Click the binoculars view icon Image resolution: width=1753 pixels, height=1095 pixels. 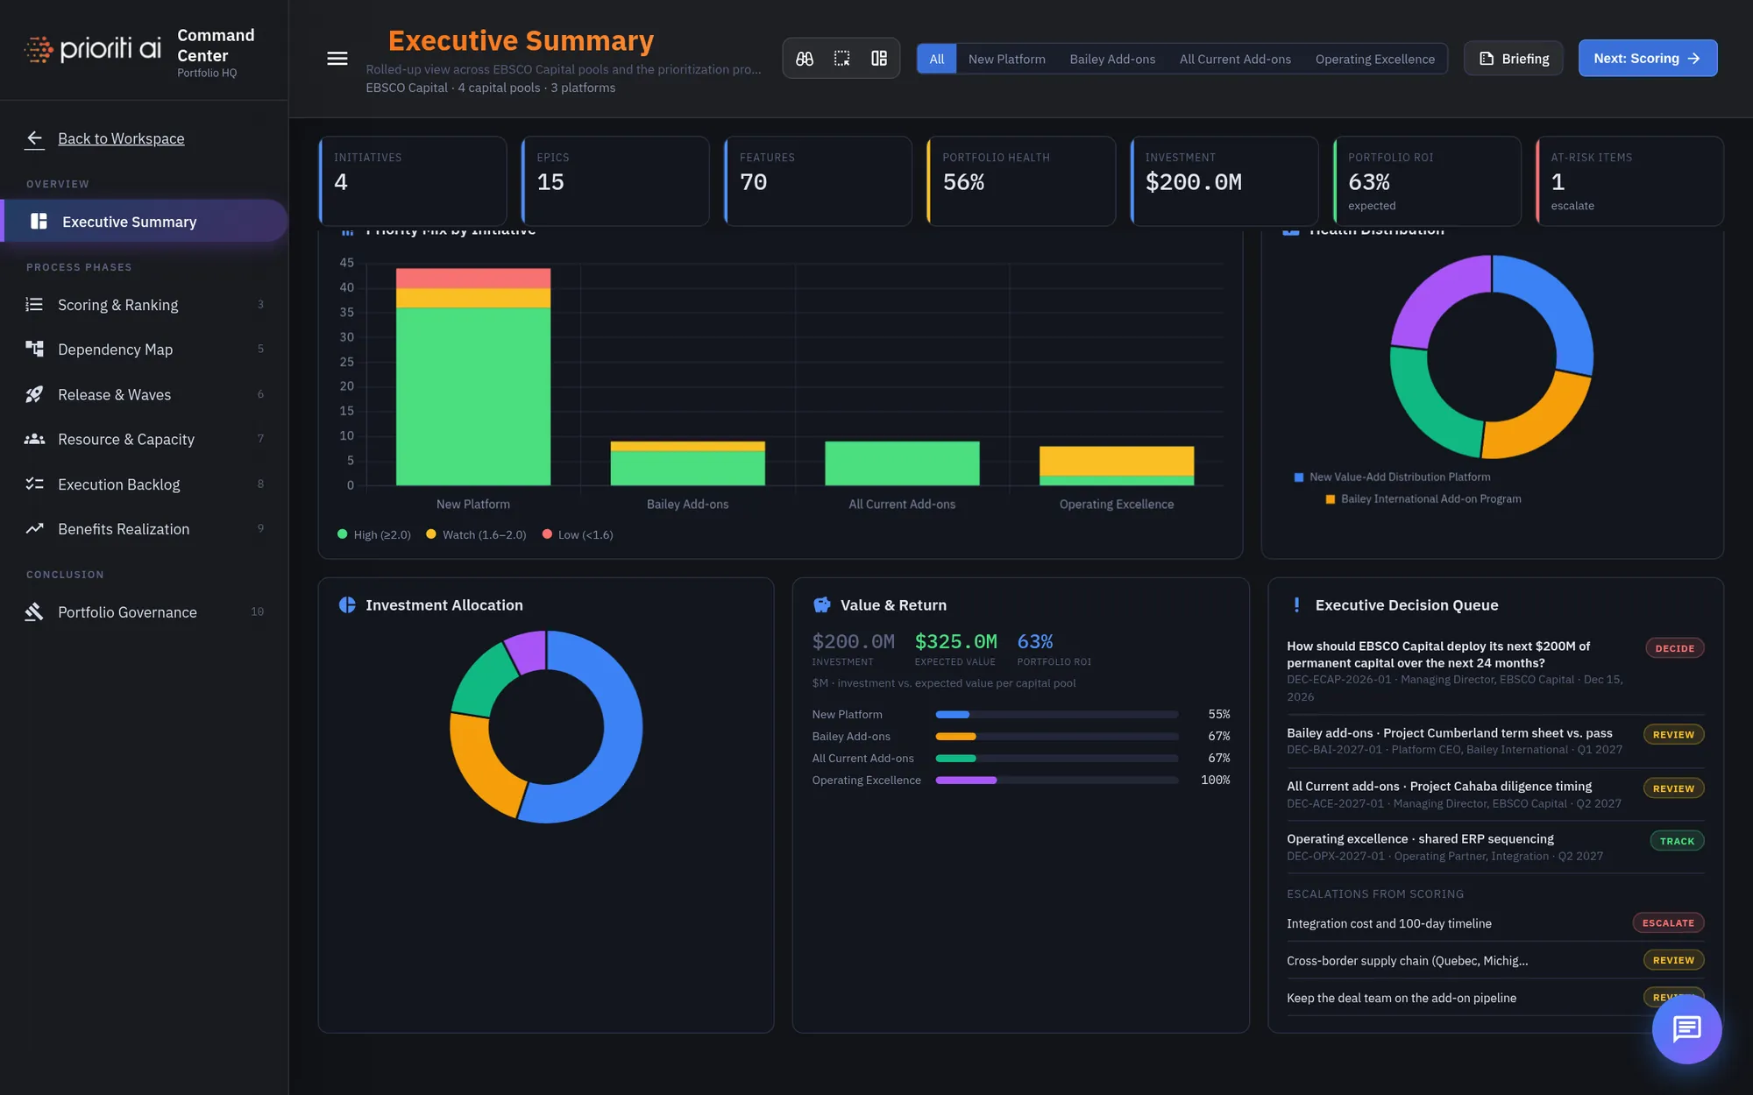point(804,59)
